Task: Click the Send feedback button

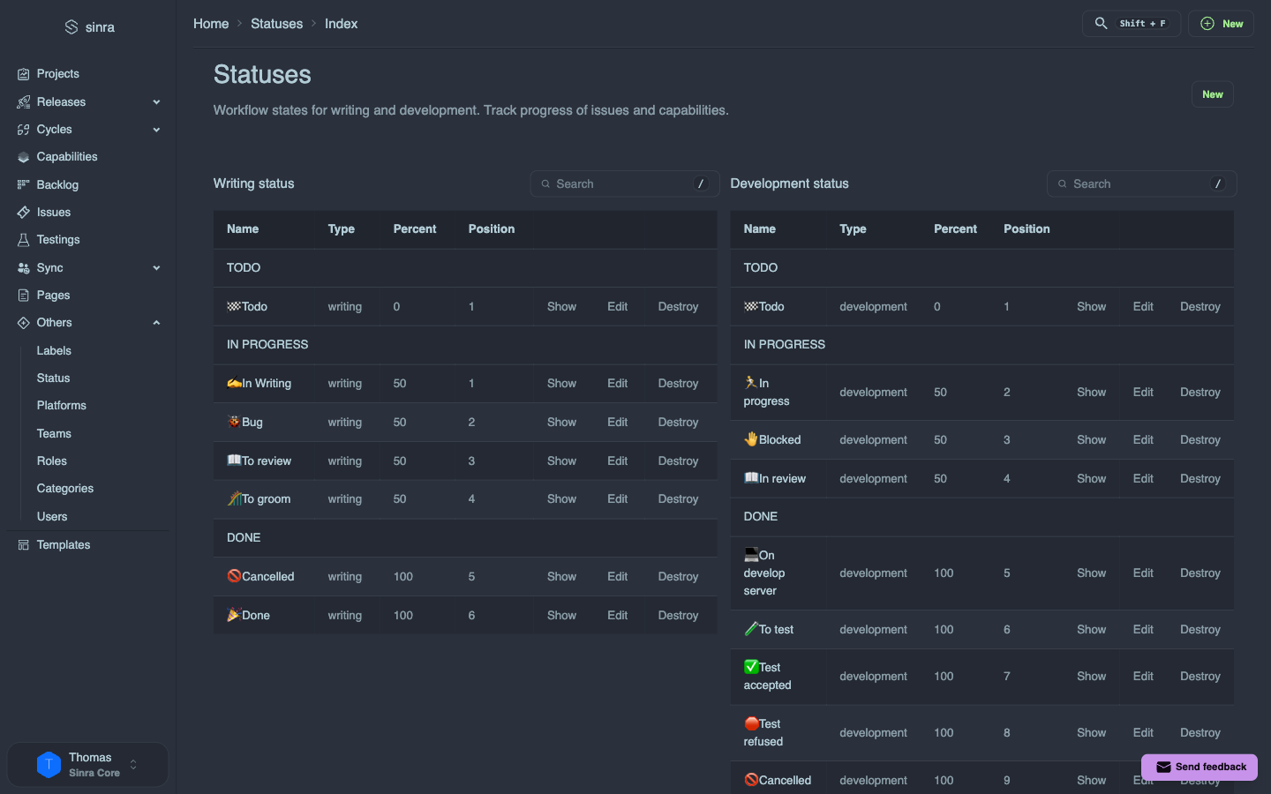Action: [x=1200, y=768]
